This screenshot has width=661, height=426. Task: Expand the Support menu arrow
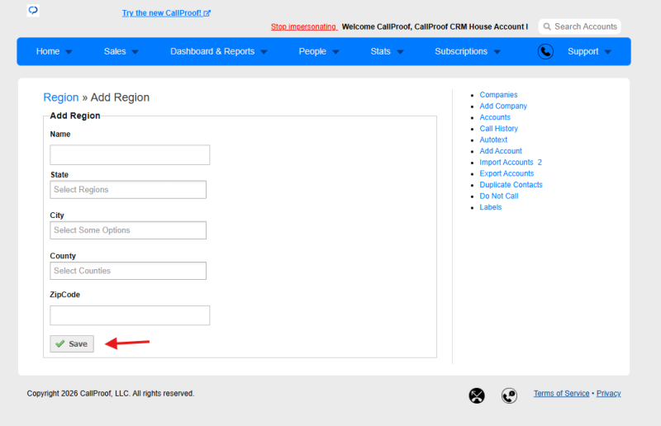click(x=608, y=52)
